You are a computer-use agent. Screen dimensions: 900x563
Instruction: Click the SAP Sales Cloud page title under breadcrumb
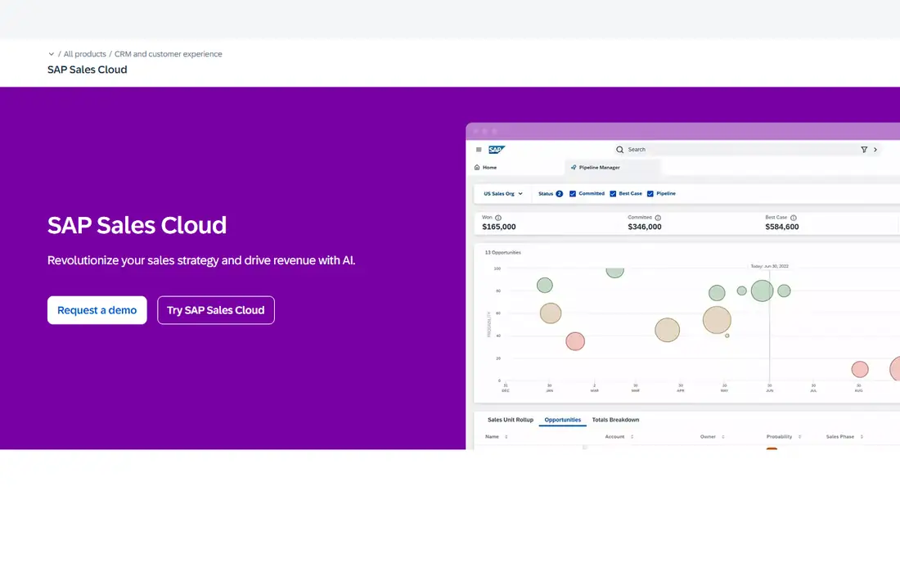tap(88, 70)
